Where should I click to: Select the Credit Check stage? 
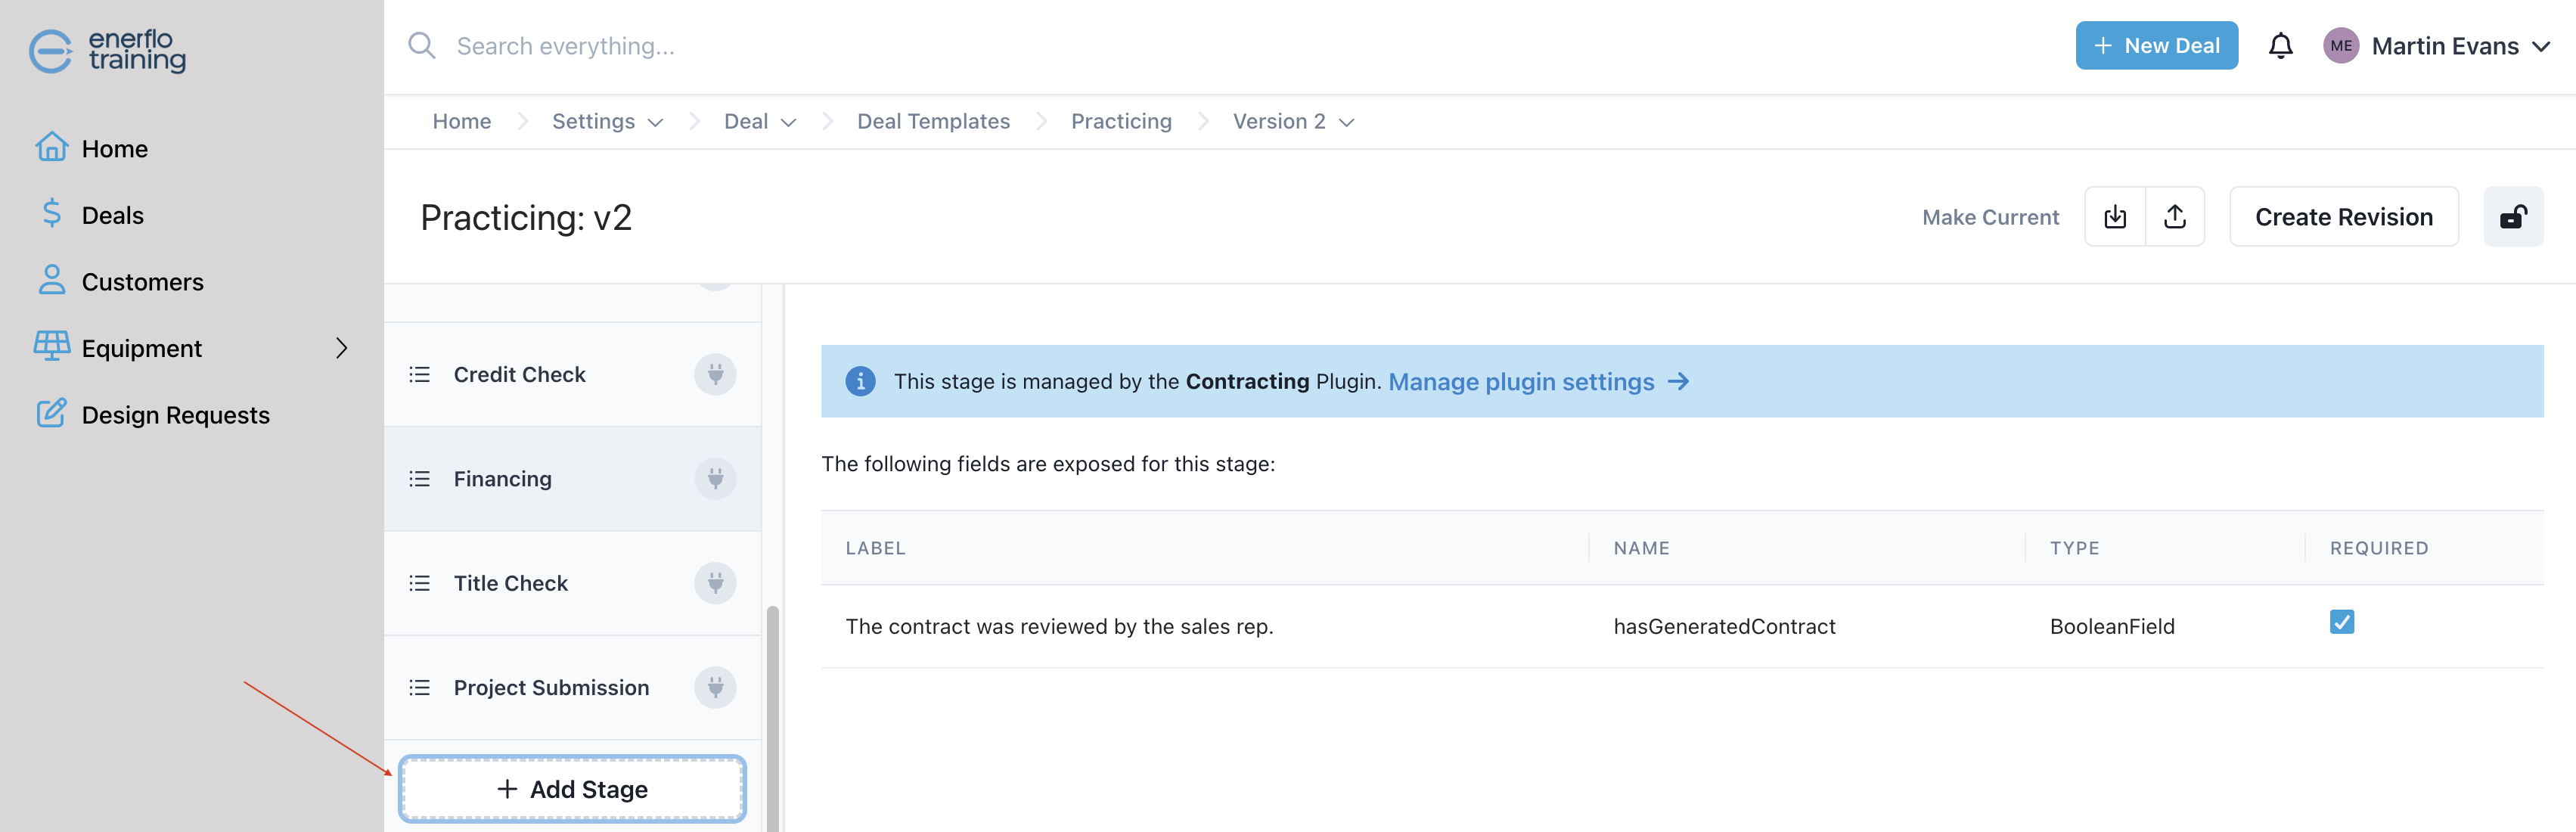tap(572, 374)
